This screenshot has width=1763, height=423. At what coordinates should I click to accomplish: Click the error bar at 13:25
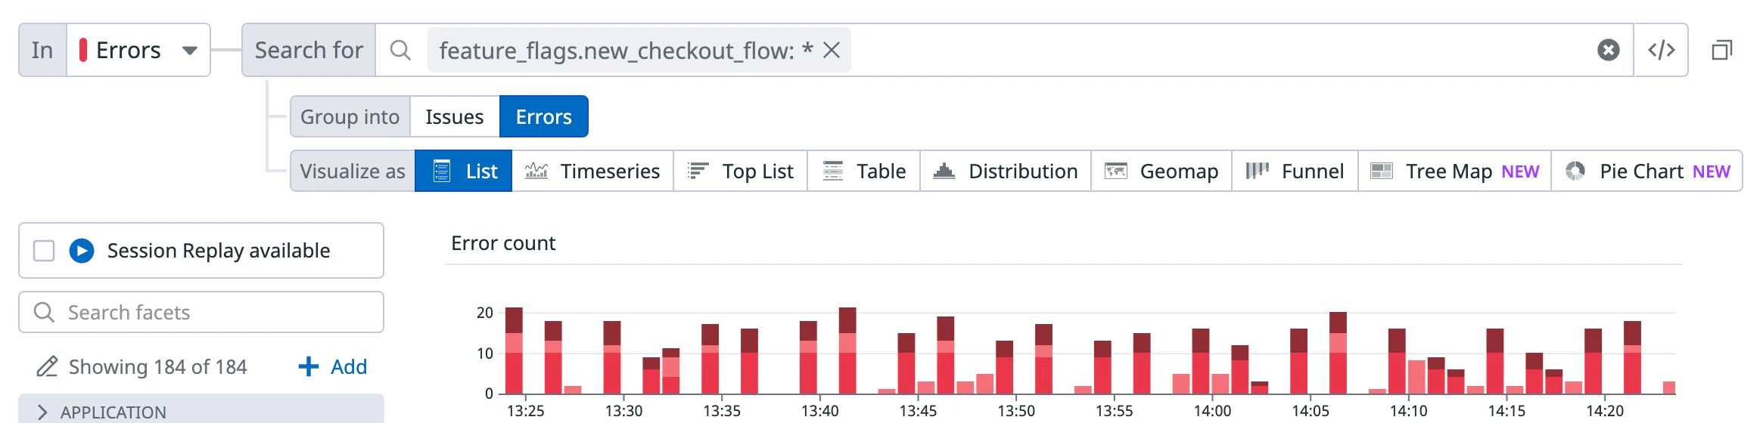coord(514,352)
